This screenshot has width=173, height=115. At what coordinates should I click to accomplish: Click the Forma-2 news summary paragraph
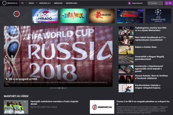142,110
